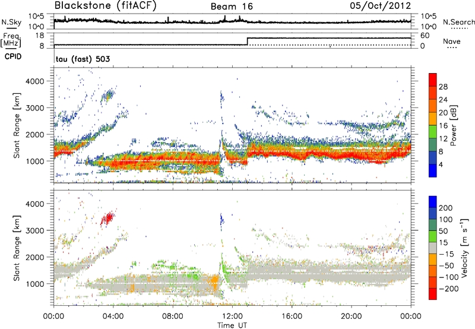
Task: Click the "16:00" time tick label
Action: pos(292,317)
